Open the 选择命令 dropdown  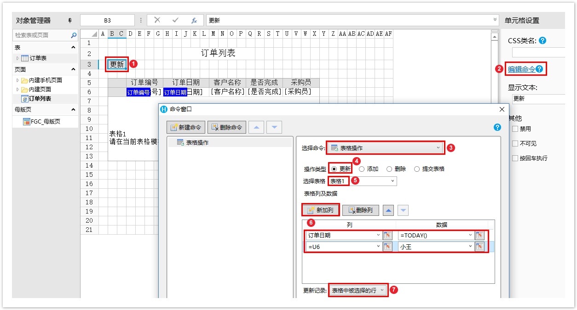[386, 148]
